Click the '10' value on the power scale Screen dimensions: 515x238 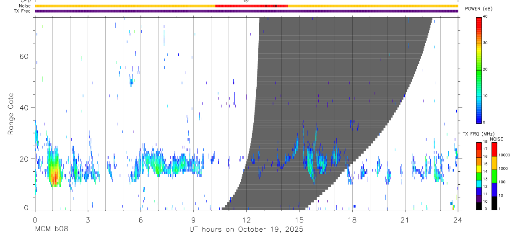485,96
